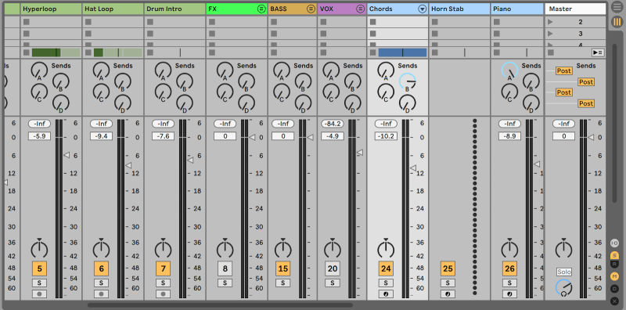Select the Master track header
The height and width of the screenshot is (310, 626).
point(575,9)
